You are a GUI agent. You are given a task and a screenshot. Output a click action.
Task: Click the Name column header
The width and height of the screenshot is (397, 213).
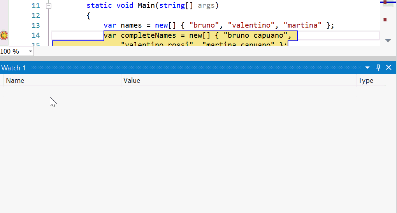click(15, 80)
